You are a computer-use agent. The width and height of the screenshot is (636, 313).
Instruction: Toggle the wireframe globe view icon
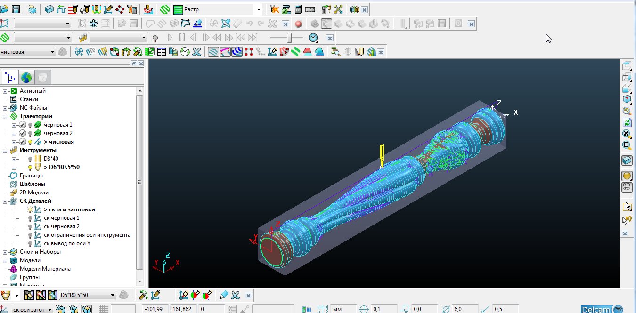(627, 187)
